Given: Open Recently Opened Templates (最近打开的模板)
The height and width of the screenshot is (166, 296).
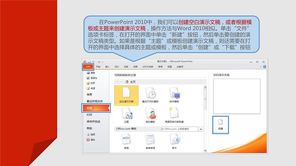Looking at the screenshot, I should 150,95.
